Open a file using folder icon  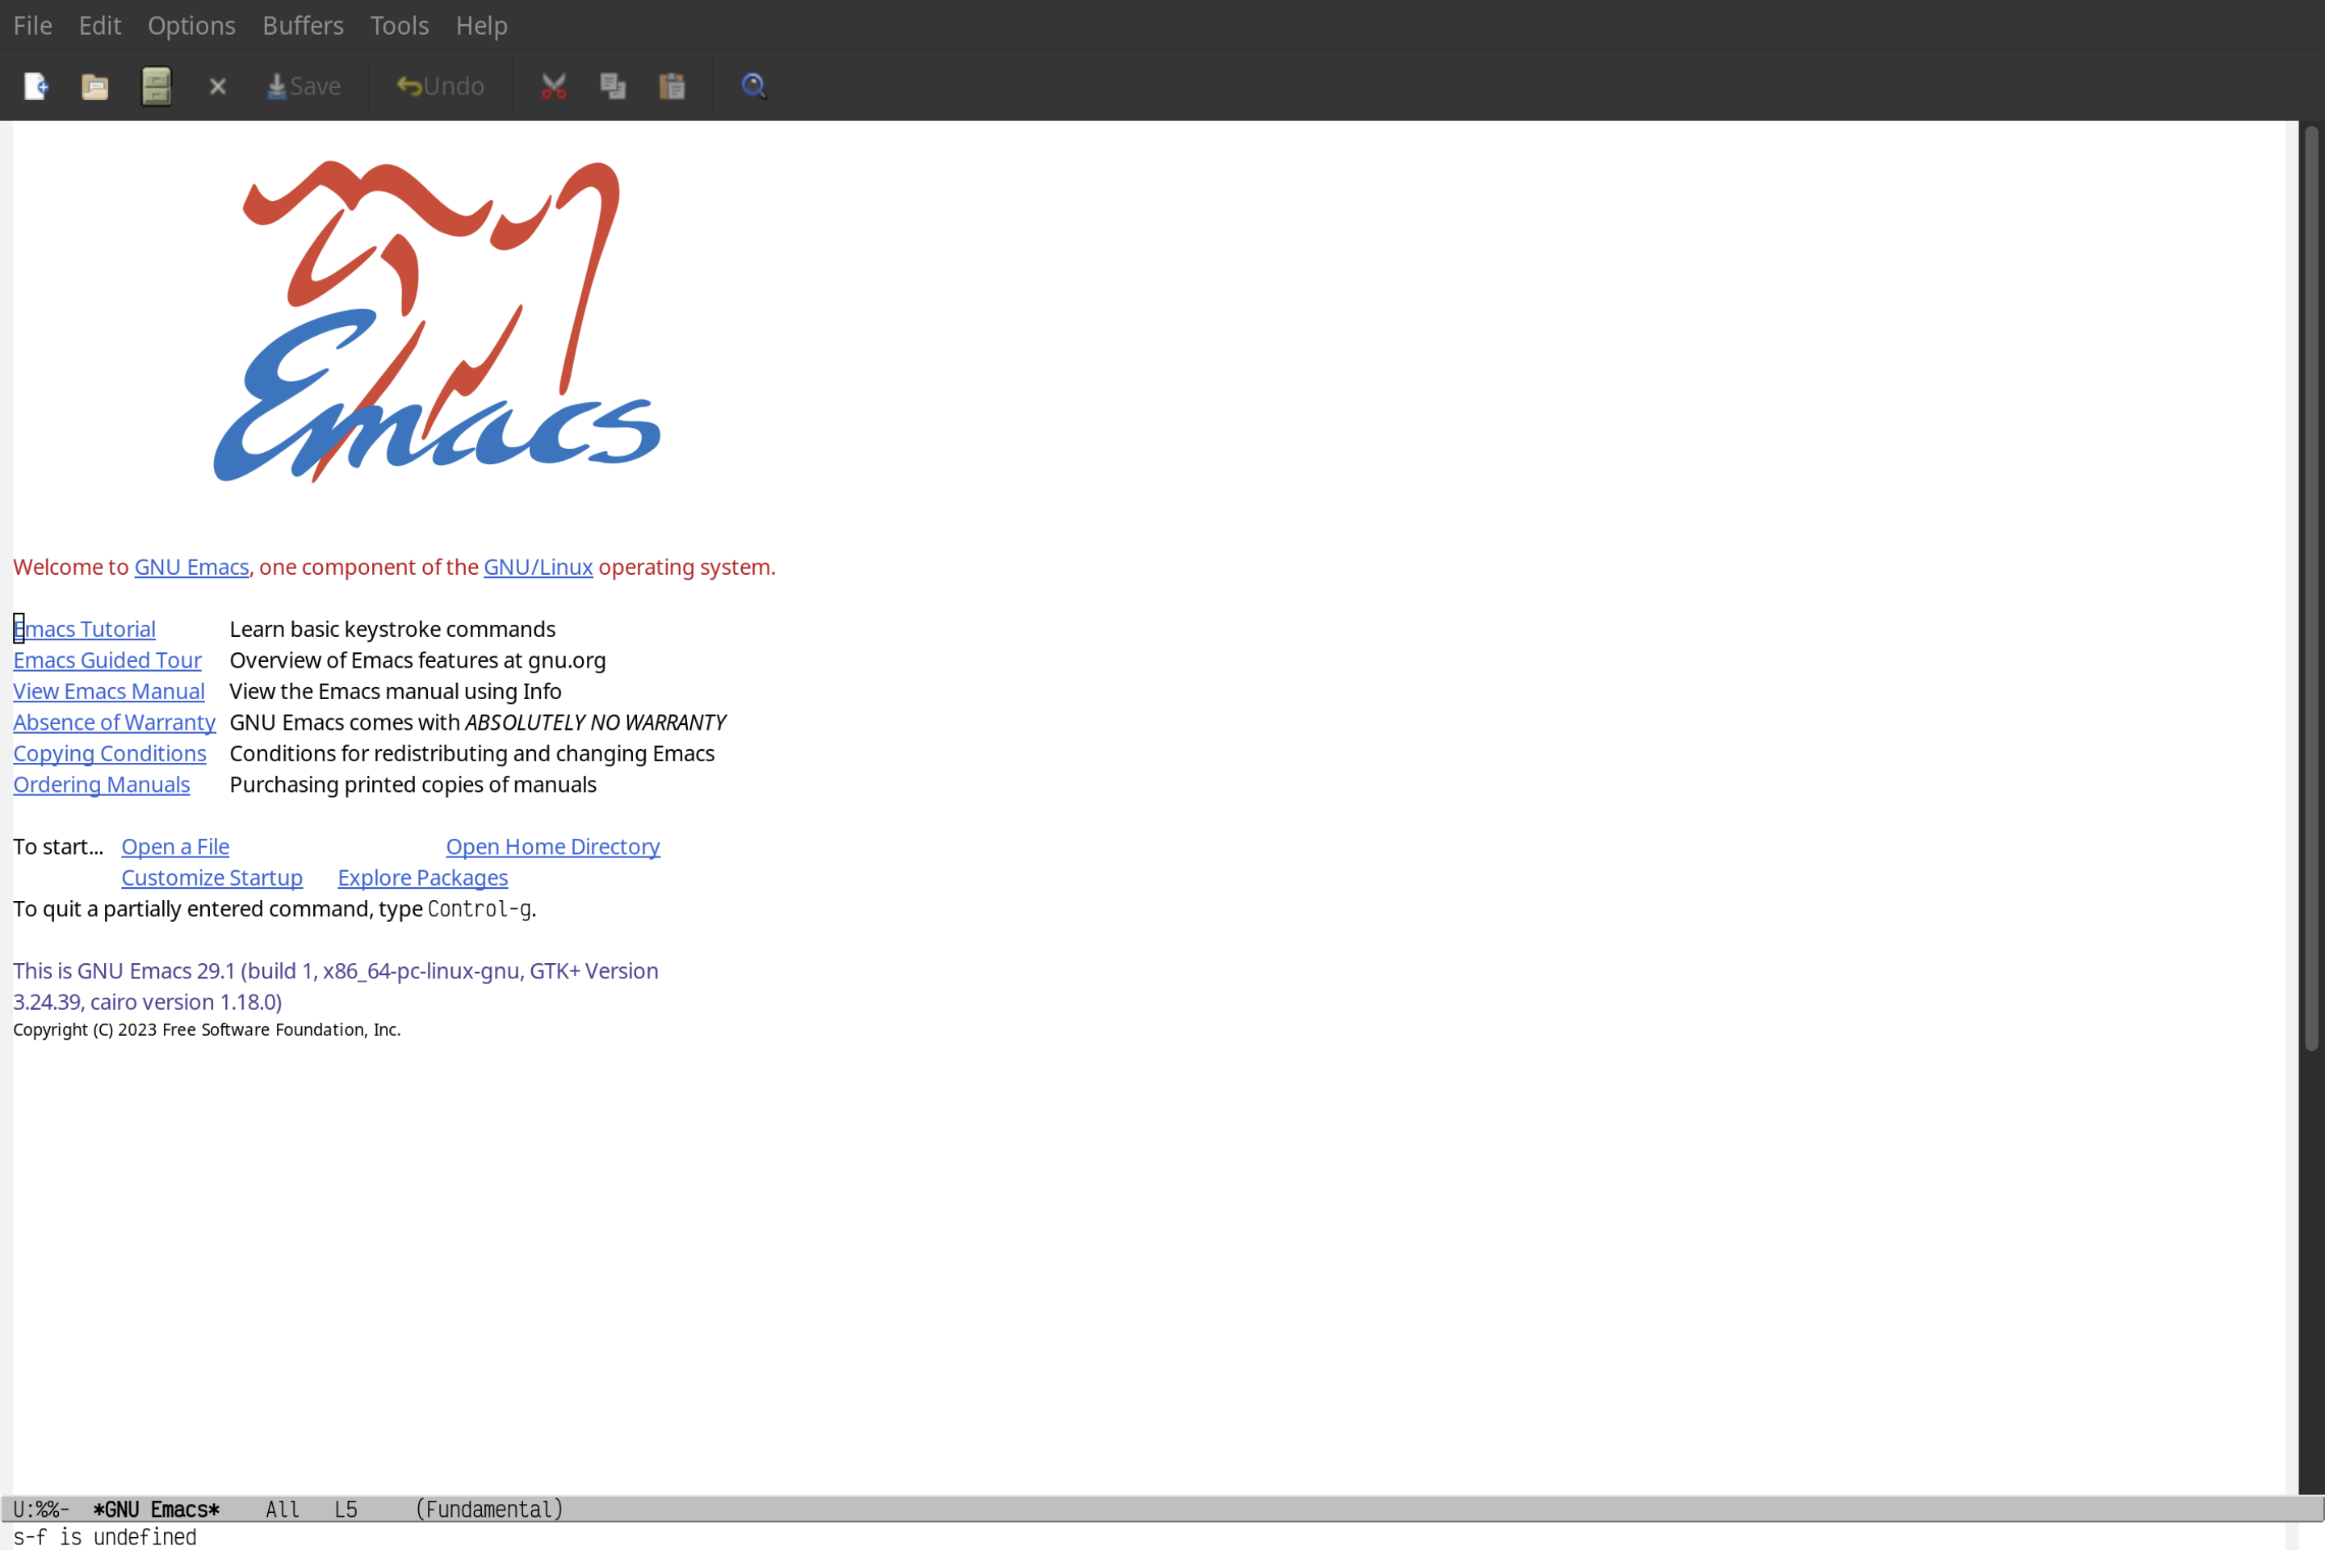pos(95,85)
